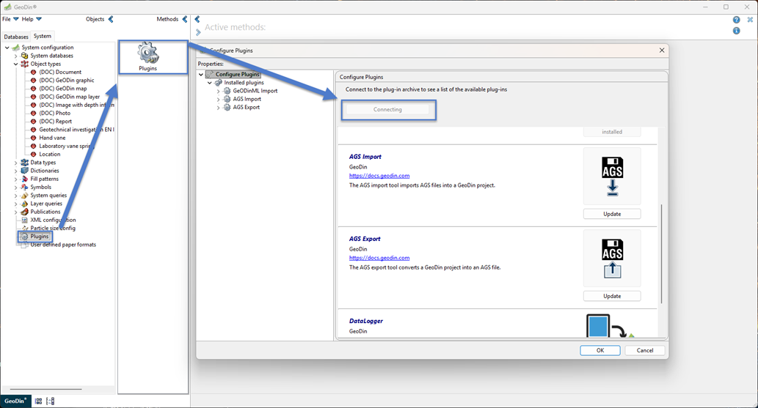This screenshot has width=758, height=408.
Task: Click the blue info icon
Action: click(x=737, y=31)
